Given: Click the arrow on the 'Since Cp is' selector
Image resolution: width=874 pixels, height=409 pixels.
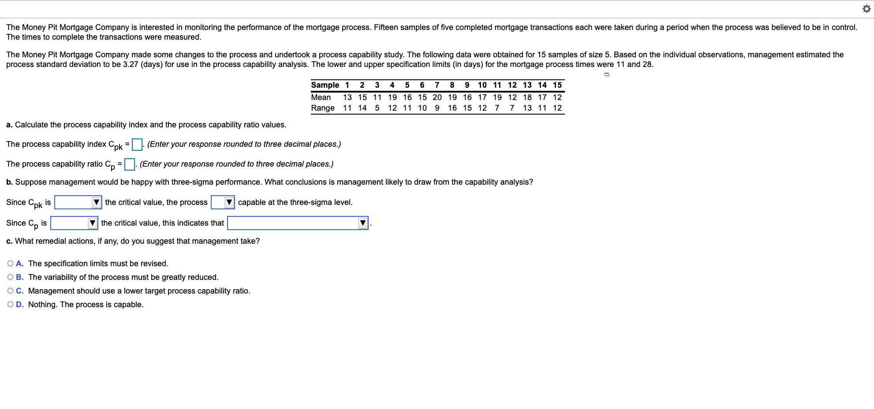Looking at the screenshot, I should coord(93,223).
